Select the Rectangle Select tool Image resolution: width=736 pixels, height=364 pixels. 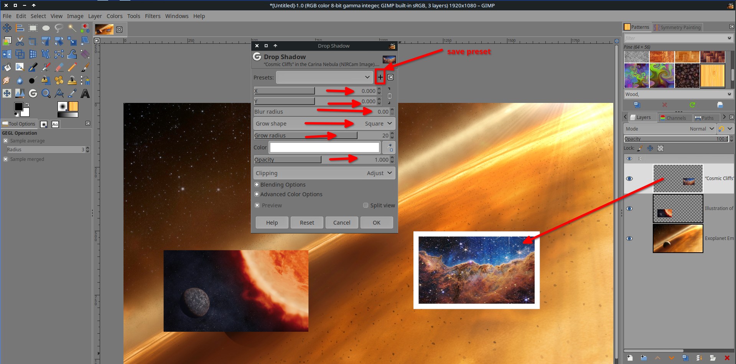pyautogui.click(x=33, y=28)
